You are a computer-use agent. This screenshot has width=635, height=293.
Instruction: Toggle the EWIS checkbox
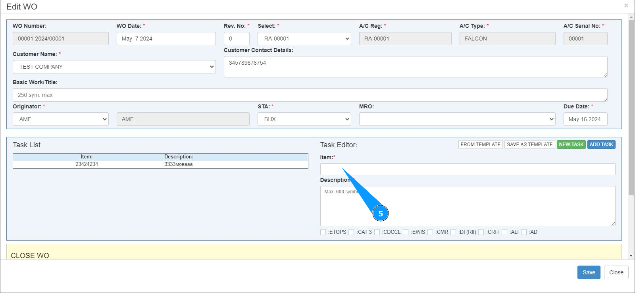tap(406, 232)
